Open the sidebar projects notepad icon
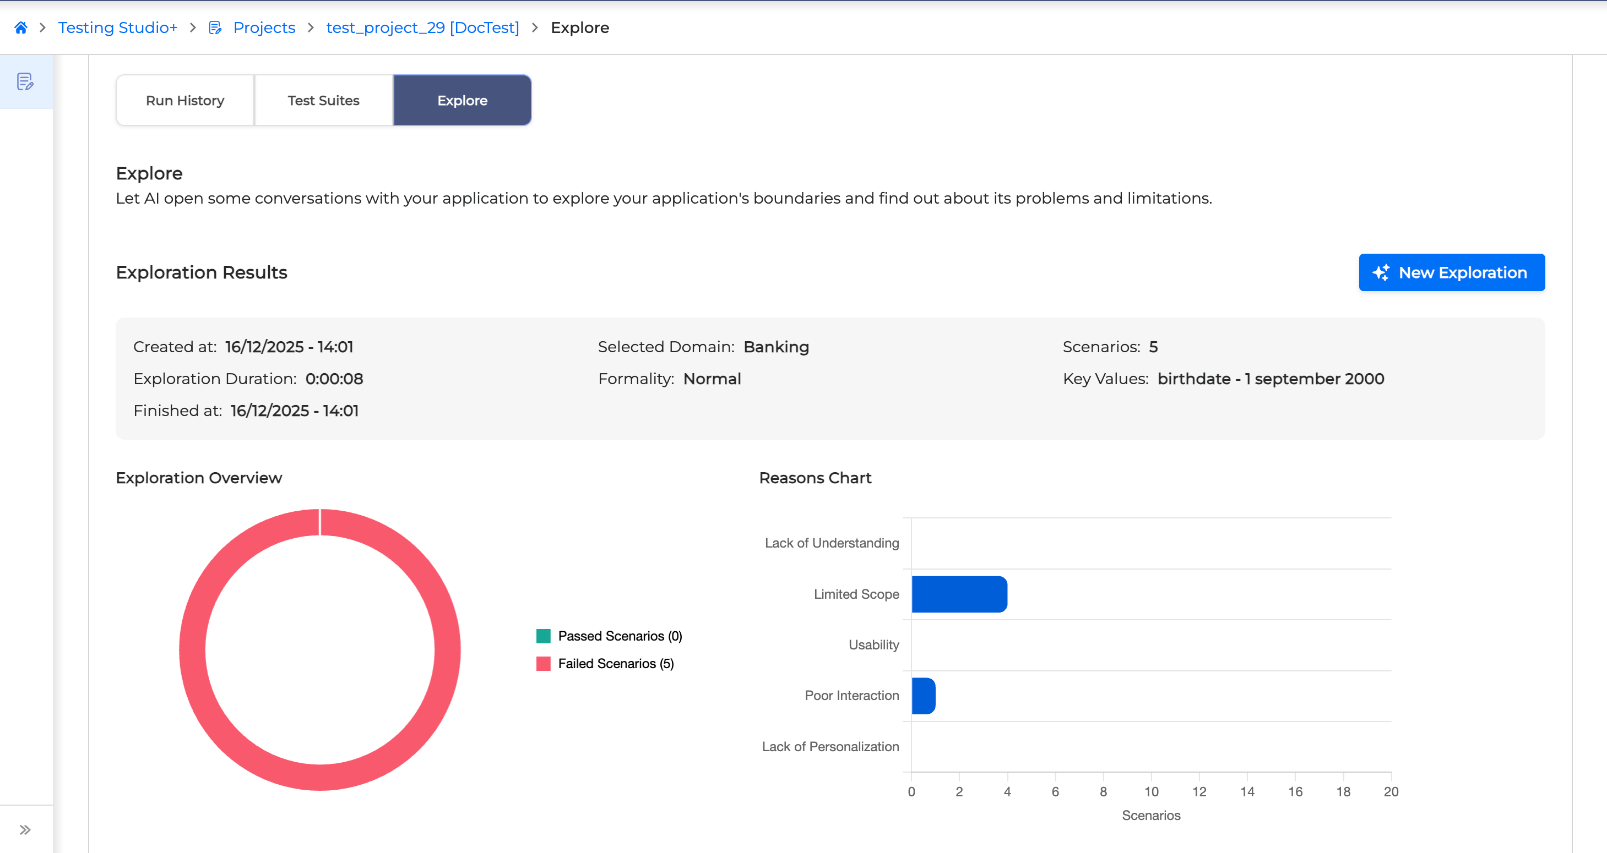Image resolution: width=1607 pixels, height=853 pixels. coord(25,81)
